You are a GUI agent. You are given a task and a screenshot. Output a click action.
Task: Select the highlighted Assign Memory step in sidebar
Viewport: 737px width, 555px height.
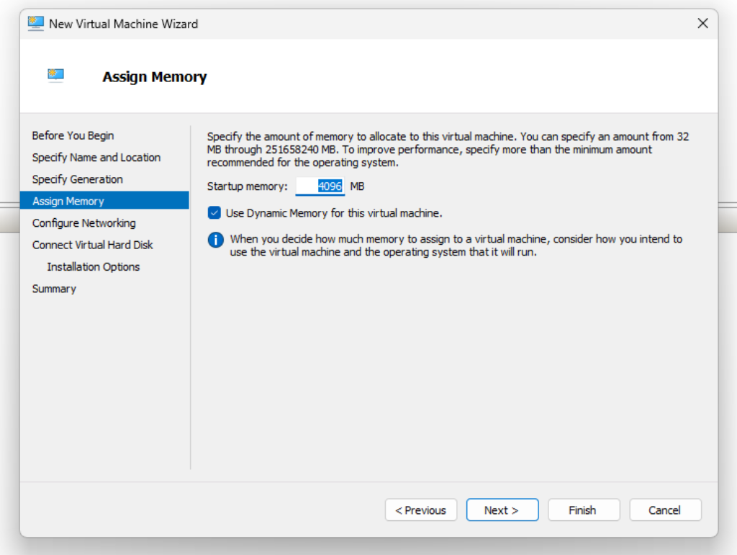(x=68, y=202)
